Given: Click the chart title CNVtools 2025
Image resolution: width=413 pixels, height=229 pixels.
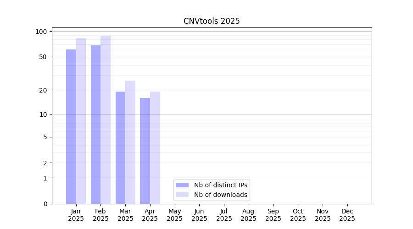Looking at the screenshot, I should pyautogui.click(x=212, y=21).
